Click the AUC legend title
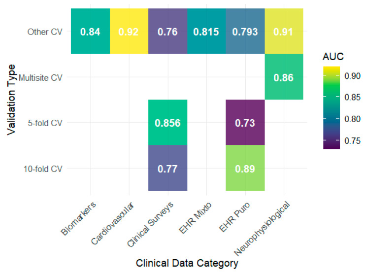The height and width of the screenshot is (275, 365). [x=333, y=57]
